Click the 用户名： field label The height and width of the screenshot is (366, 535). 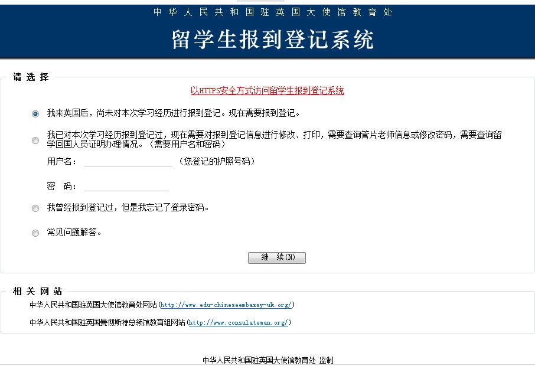62,161
